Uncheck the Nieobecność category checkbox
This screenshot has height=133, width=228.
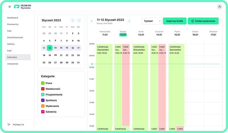[43, 89]
